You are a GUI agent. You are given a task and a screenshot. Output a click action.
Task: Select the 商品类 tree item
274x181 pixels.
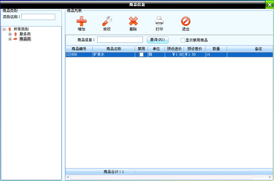click(x=25, y=39)
